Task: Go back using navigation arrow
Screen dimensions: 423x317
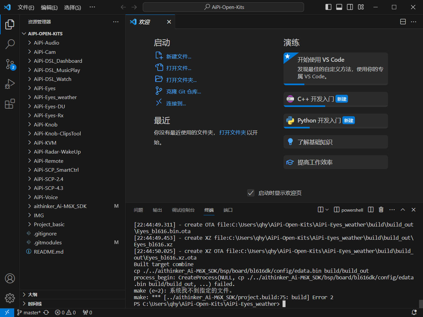Action: [x=123, y=7]
